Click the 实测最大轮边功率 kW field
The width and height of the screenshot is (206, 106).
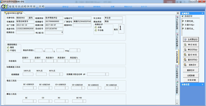pyautogui.click(x=96, y=74)
